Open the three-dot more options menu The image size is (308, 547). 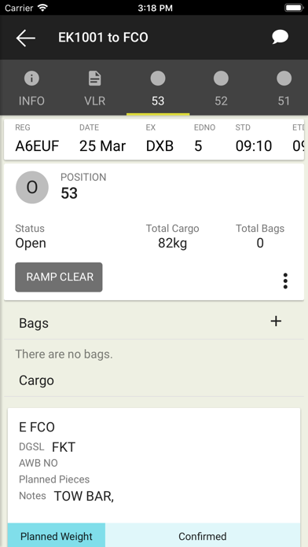point(285,281)
